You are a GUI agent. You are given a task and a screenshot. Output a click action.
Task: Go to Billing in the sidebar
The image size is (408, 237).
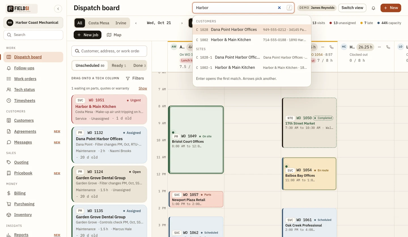click(x=20, y=193)
